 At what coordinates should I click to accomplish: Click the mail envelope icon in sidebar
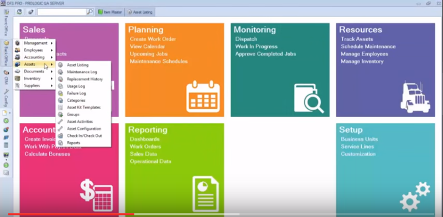[6, 173]
